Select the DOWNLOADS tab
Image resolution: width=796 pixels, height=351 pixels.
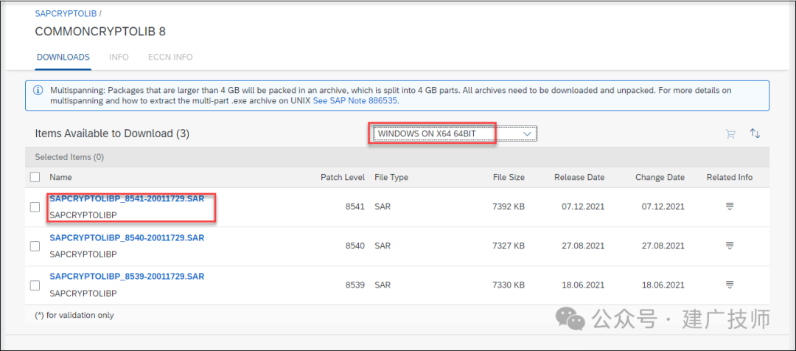point(63,57)
